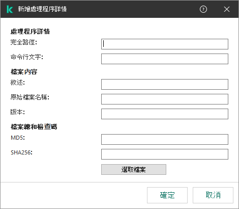Click the 原始檔案名稱 label

(x=30, y=97)
